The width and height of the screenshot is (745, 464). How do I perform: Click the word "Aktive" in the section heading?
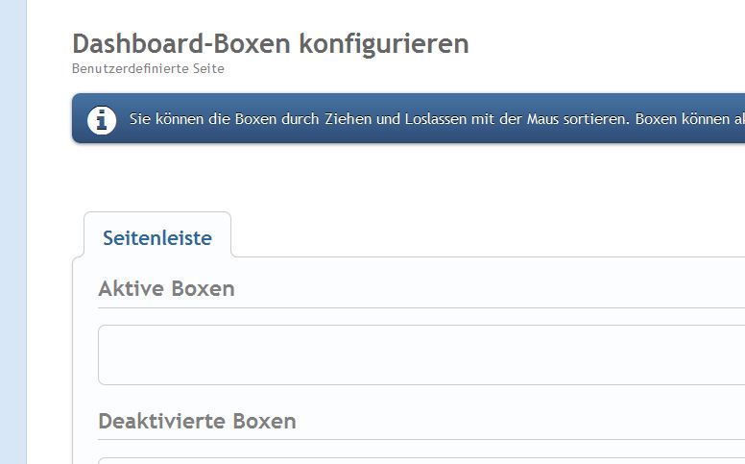[132, 288]
